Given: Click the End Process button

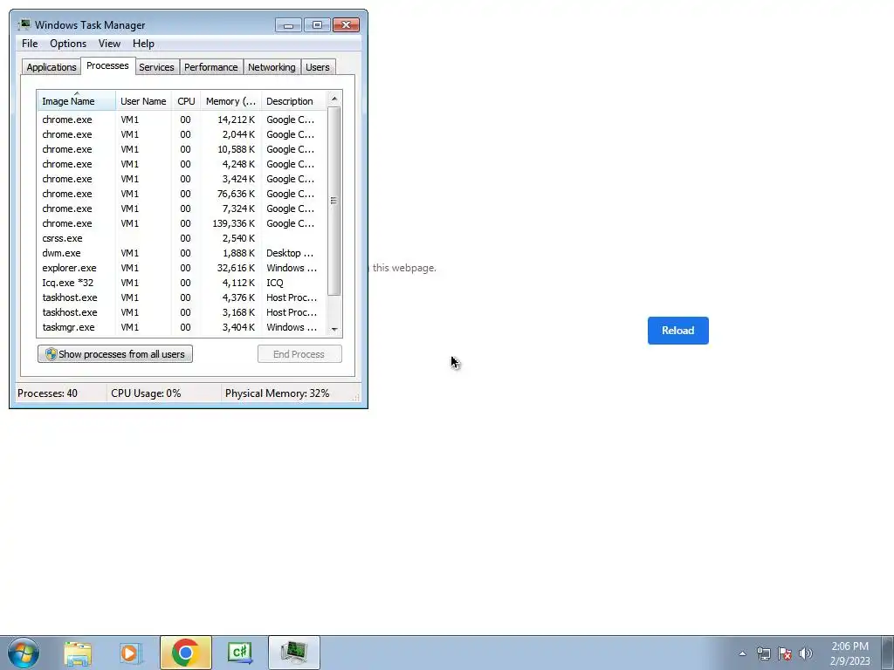Looking at the screenshot, I should (x=299, y=354).
